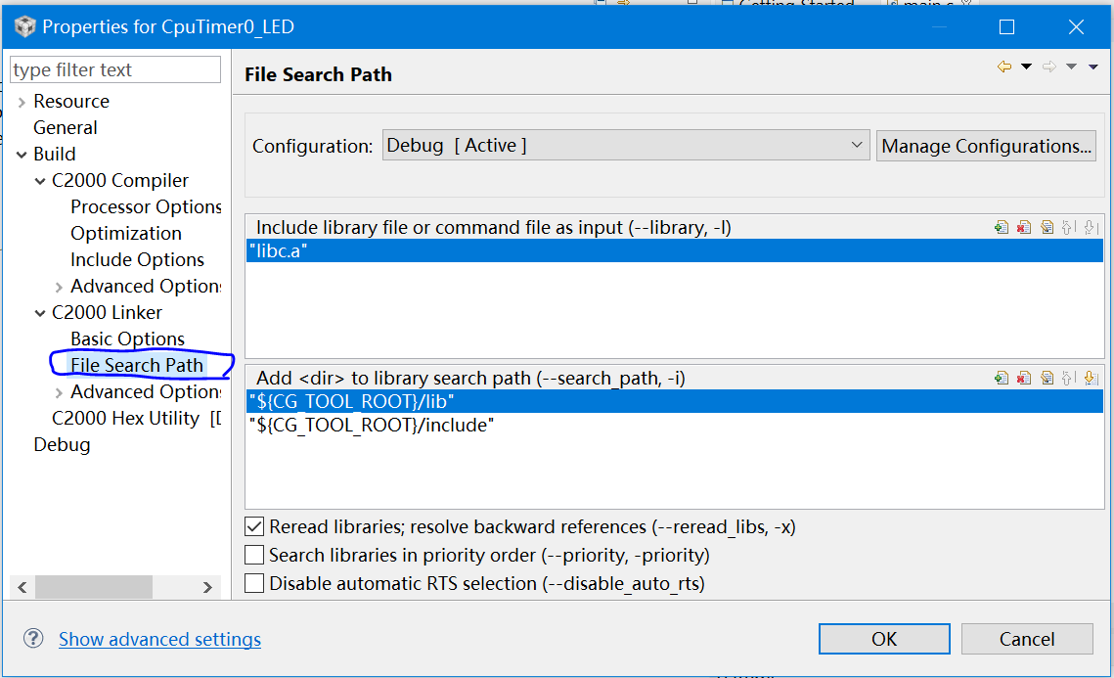
Task: Click the Manage Configurations button
Action: point(986,146)
